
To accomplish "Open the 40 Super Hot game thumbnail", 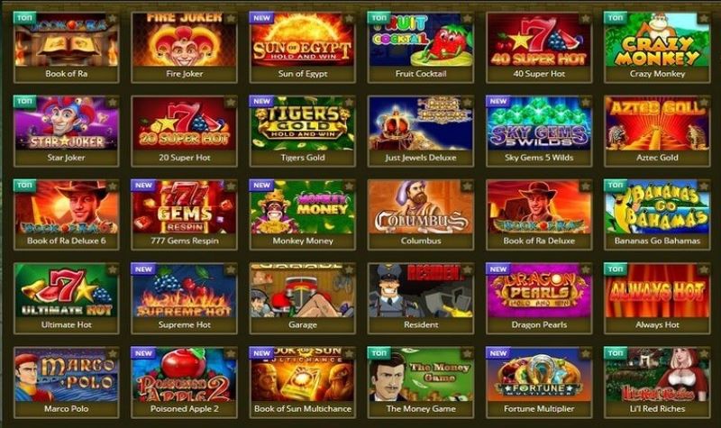I will 539,40.
